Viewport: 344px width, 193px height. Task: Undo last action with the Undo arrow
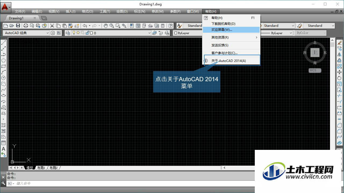85,26
